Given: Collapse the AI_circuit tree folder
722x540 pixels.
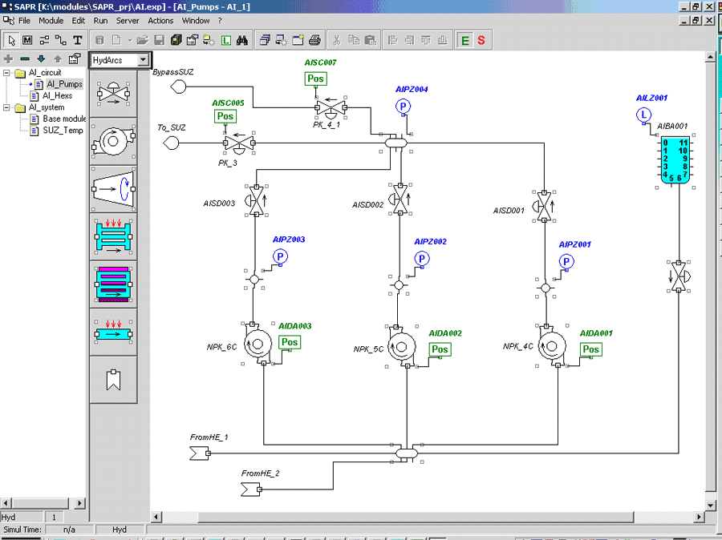Looking at the screenshot, I should click(x=7, y=73).
